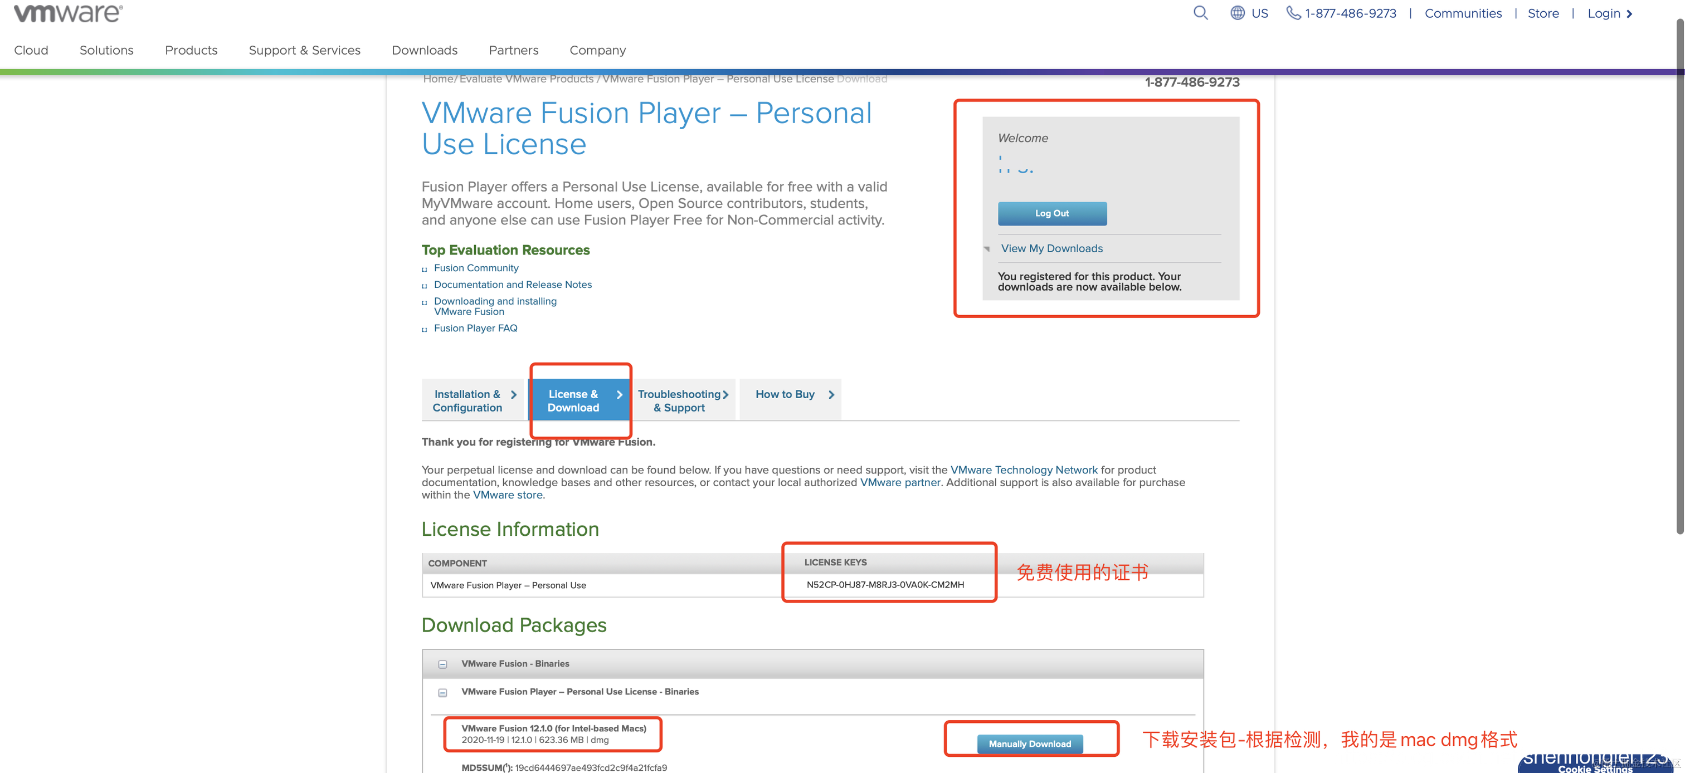
Task: Follow the VMware partner link
Action: click(x=900, y=482)
